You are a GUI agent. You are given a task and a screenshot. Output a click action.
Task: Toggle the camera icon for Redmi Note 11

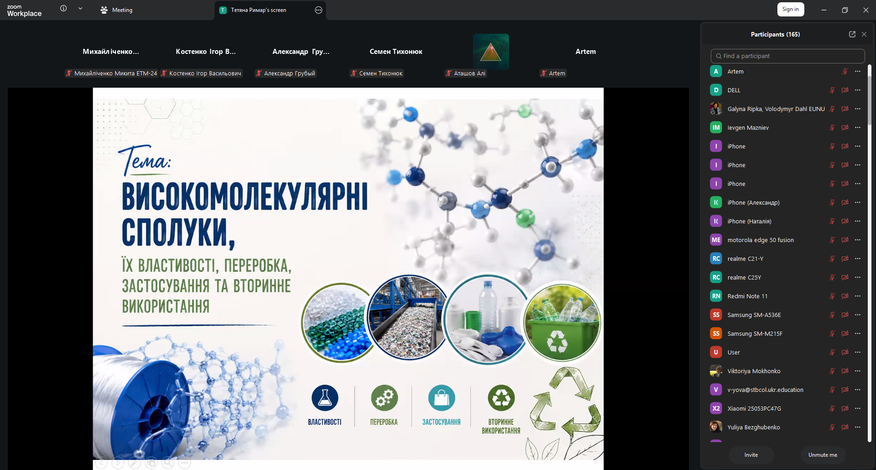845,296
